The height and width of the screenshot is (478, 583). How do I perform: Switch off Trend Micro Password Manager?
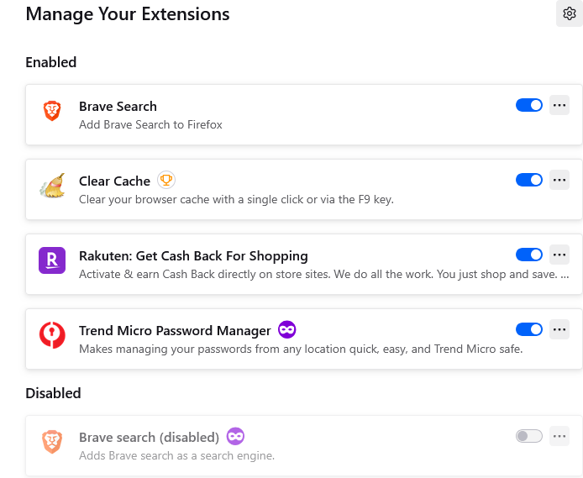click(x=529, y=329)
